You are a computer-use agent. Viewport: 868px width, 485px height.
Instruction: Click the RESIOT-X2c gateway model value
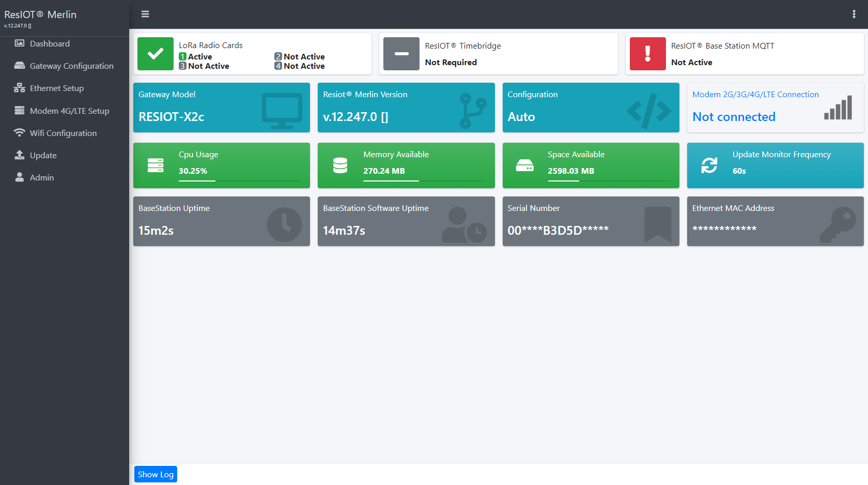click(171, 117)
